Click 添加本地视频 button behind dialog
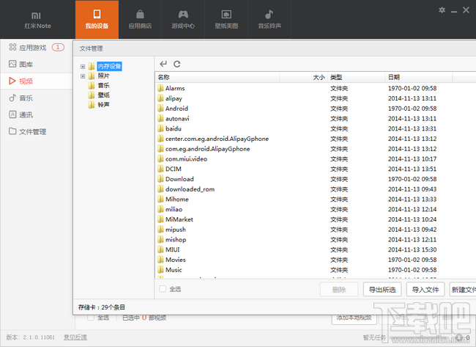Image resolution: width=476 pixels, height=347 pixels. point(354,318)
